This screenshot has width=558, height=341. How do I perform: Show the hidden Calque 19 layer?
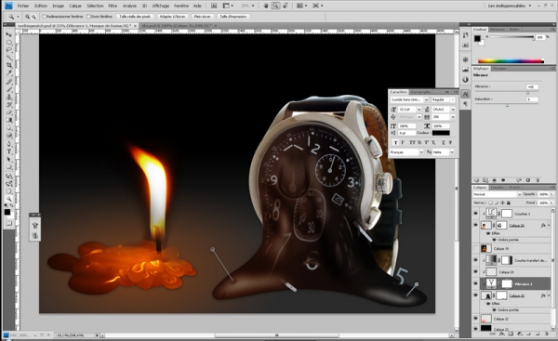click(x=476, y=249)
